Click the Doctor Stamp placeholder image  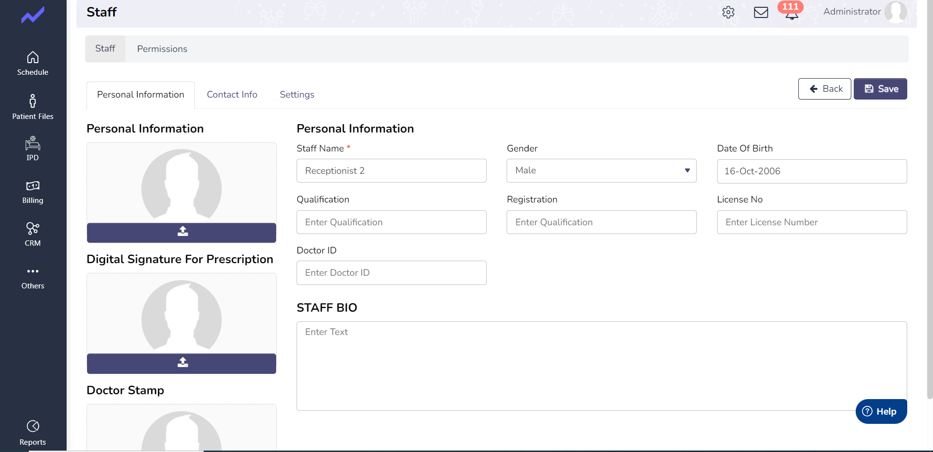pyautogui.click(x=181, y=431)
